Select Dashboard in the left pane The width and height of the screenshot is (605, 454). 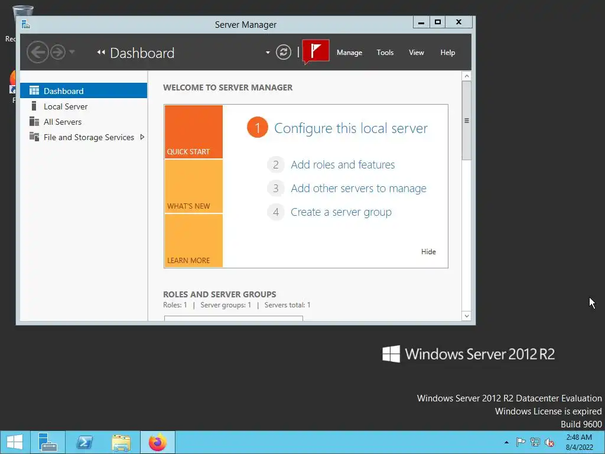pyautogui.click(x=83, y=90)
